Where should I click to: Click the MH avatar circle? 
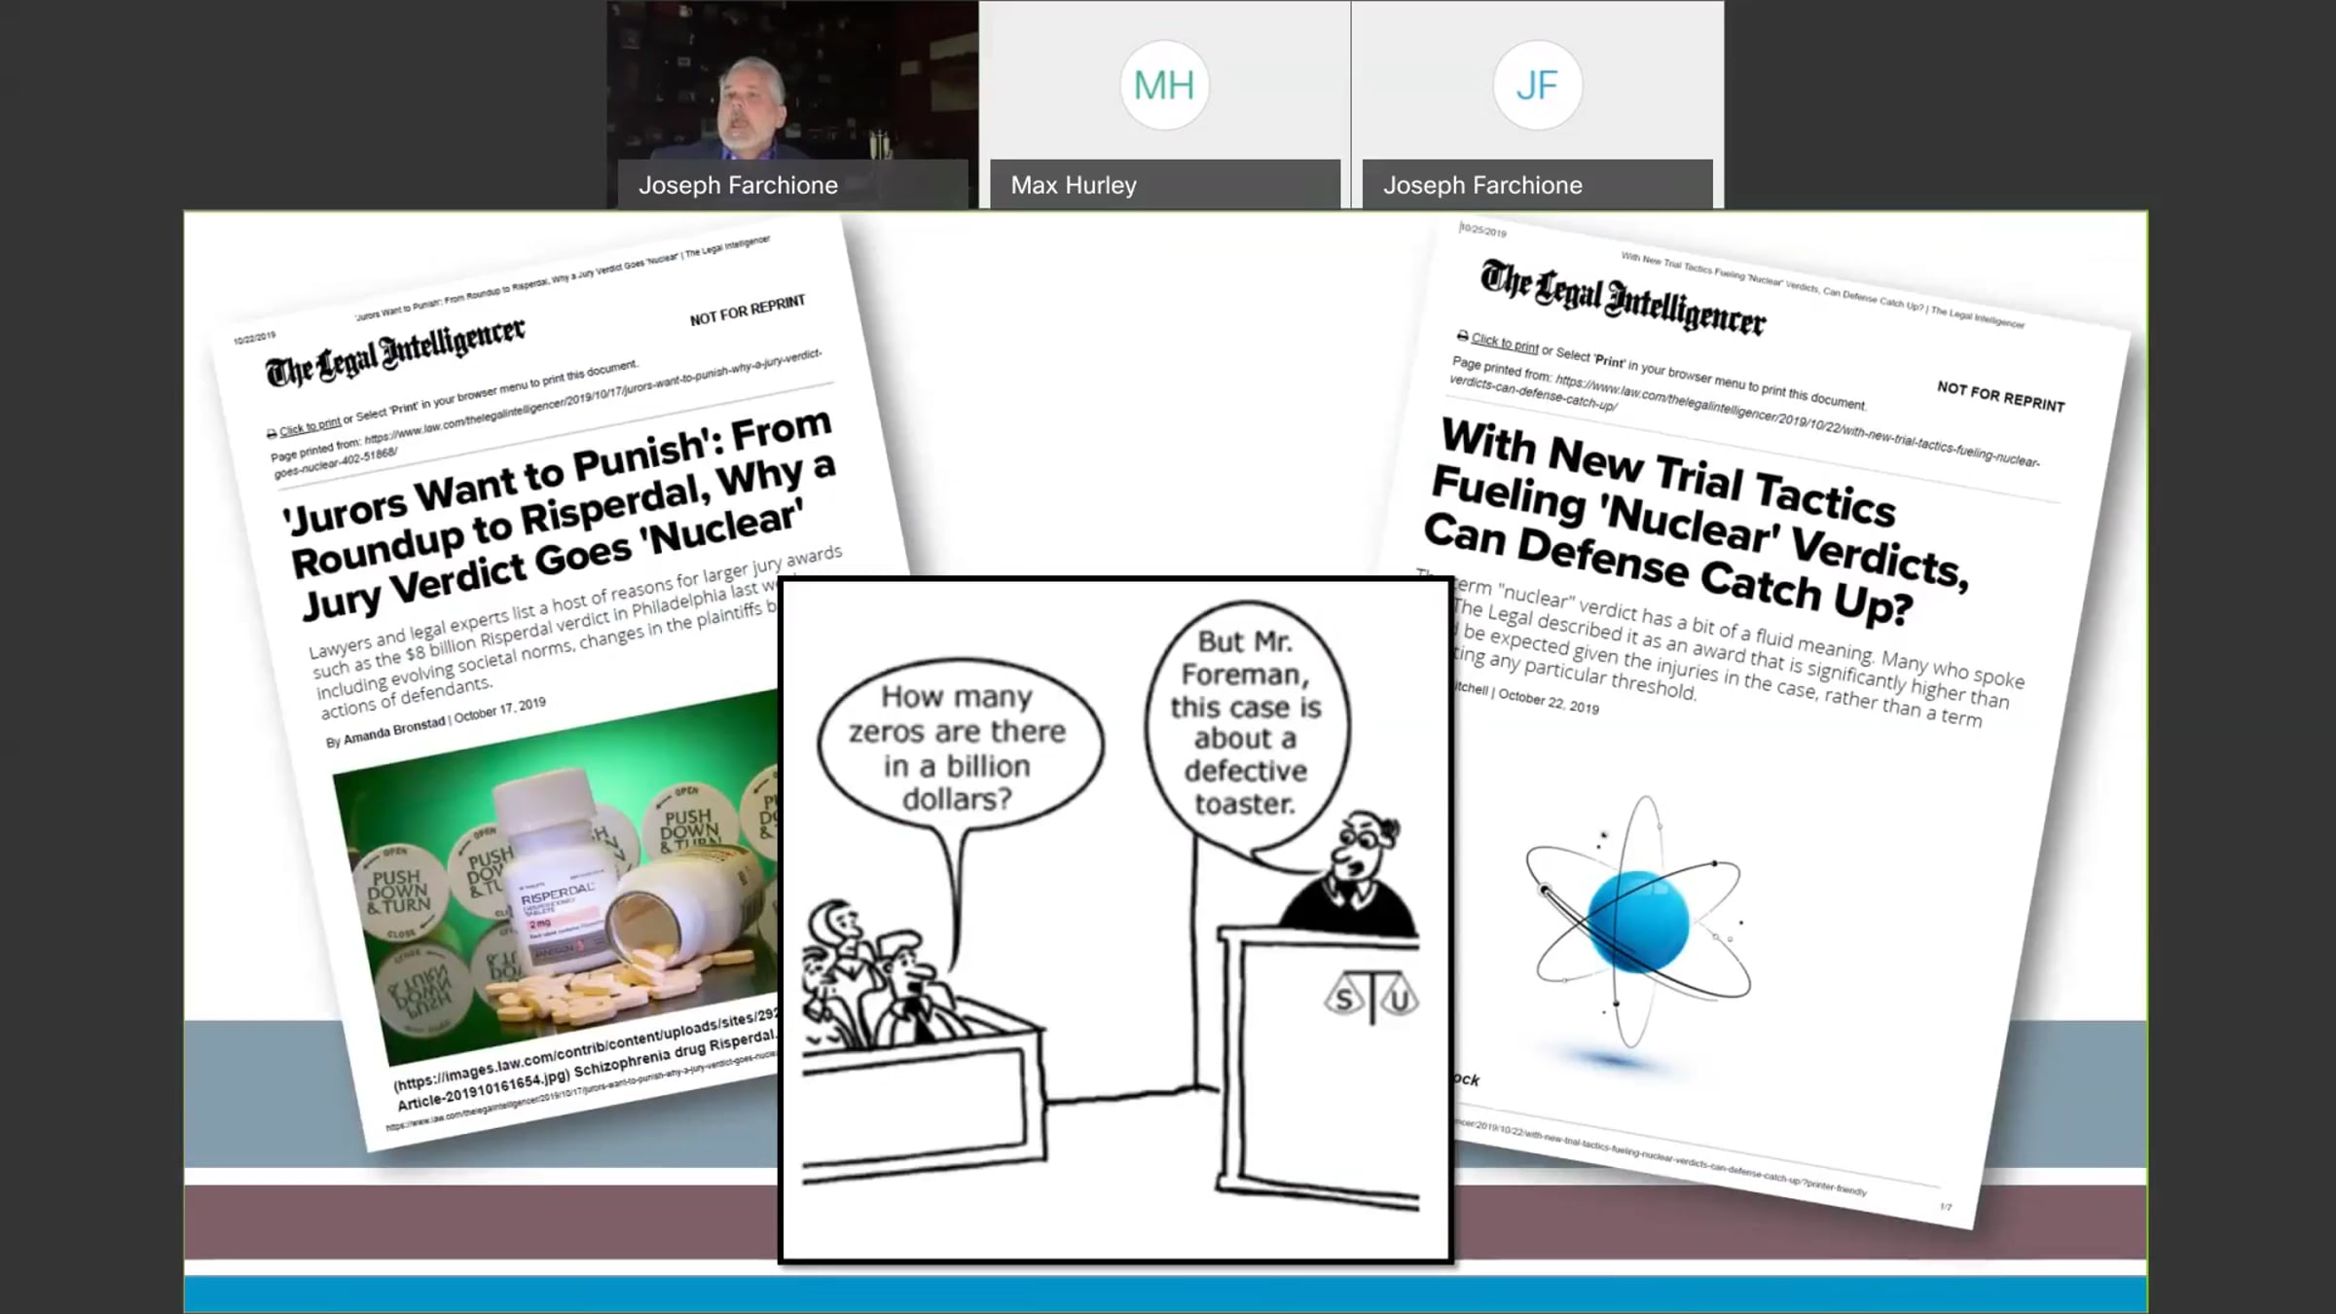(1164, 86)
